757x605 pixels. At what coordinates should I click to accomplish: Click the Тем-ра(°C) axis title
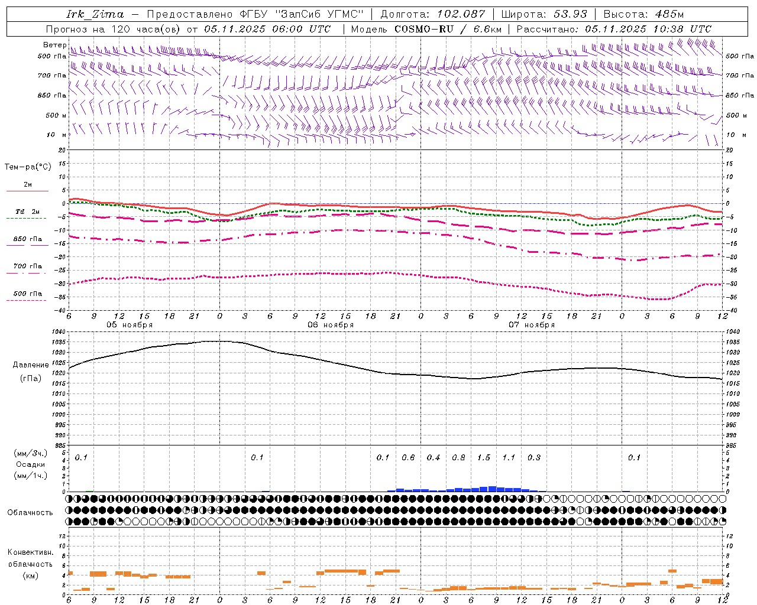pos(28,167)
